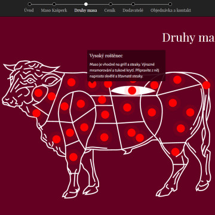The width and height of the screenshot is (215, 215).
Task: Click the Vysoký roštěnec tooltip heading
Action: click(x=106, y=56)
